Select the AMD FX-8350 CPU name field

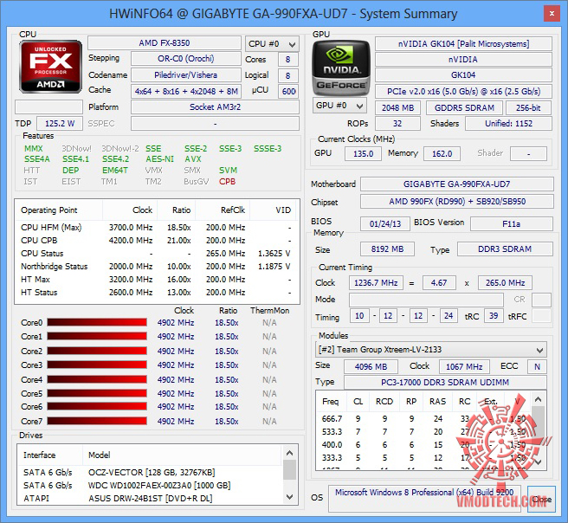click(165, 42)
